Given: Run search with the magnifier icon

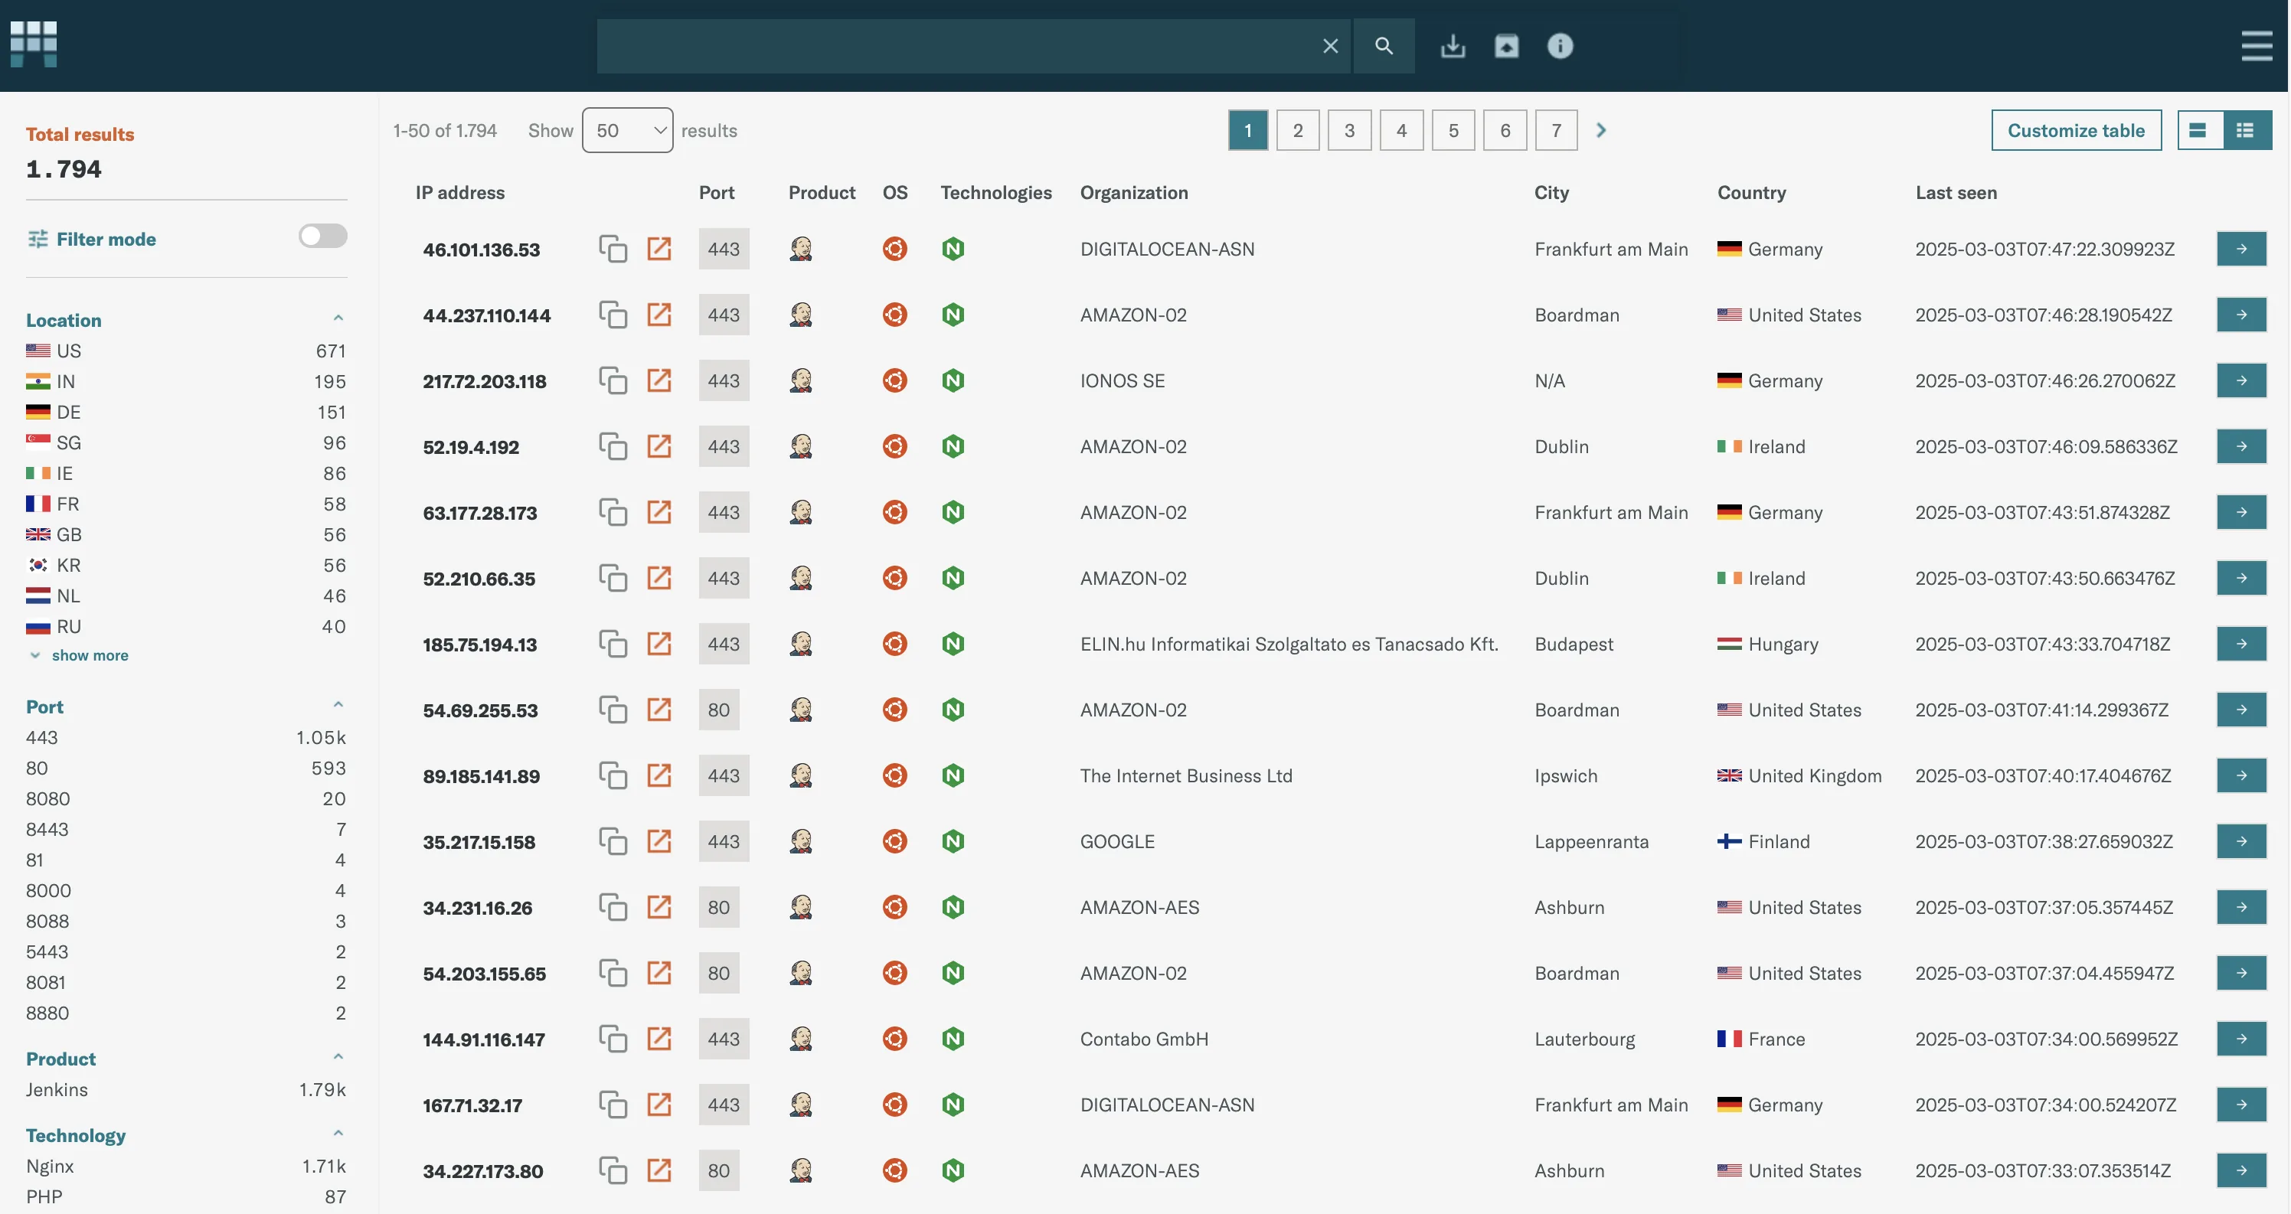Looking at the screenshot, I should point(1383,46).
